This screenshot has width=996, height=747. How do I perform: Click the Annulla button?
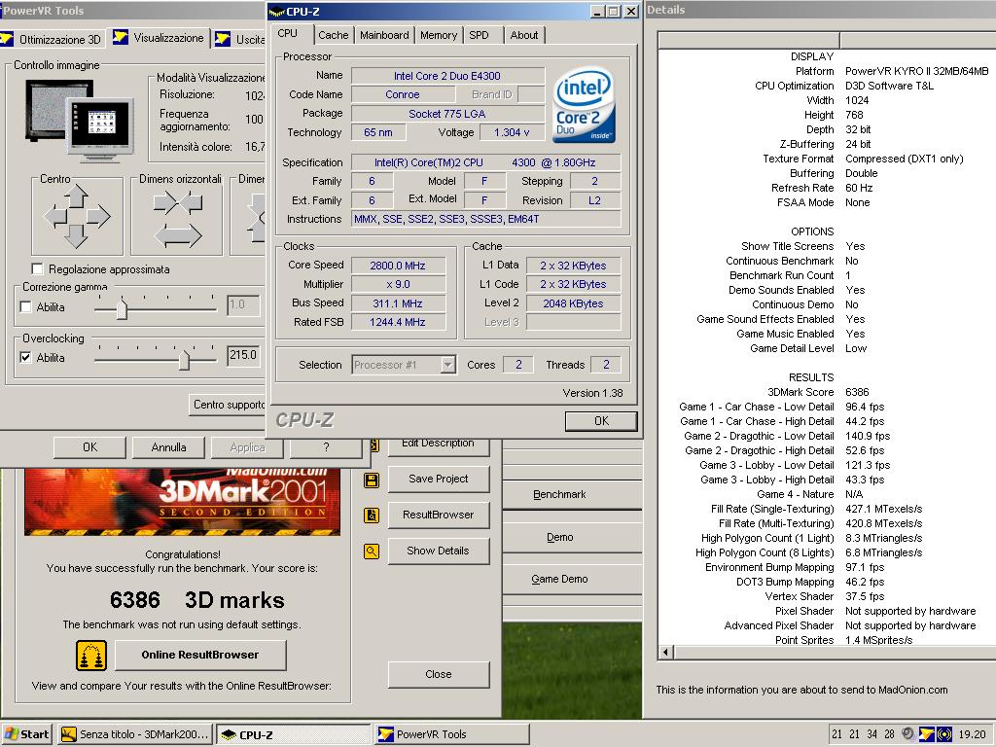pos(168,447)
